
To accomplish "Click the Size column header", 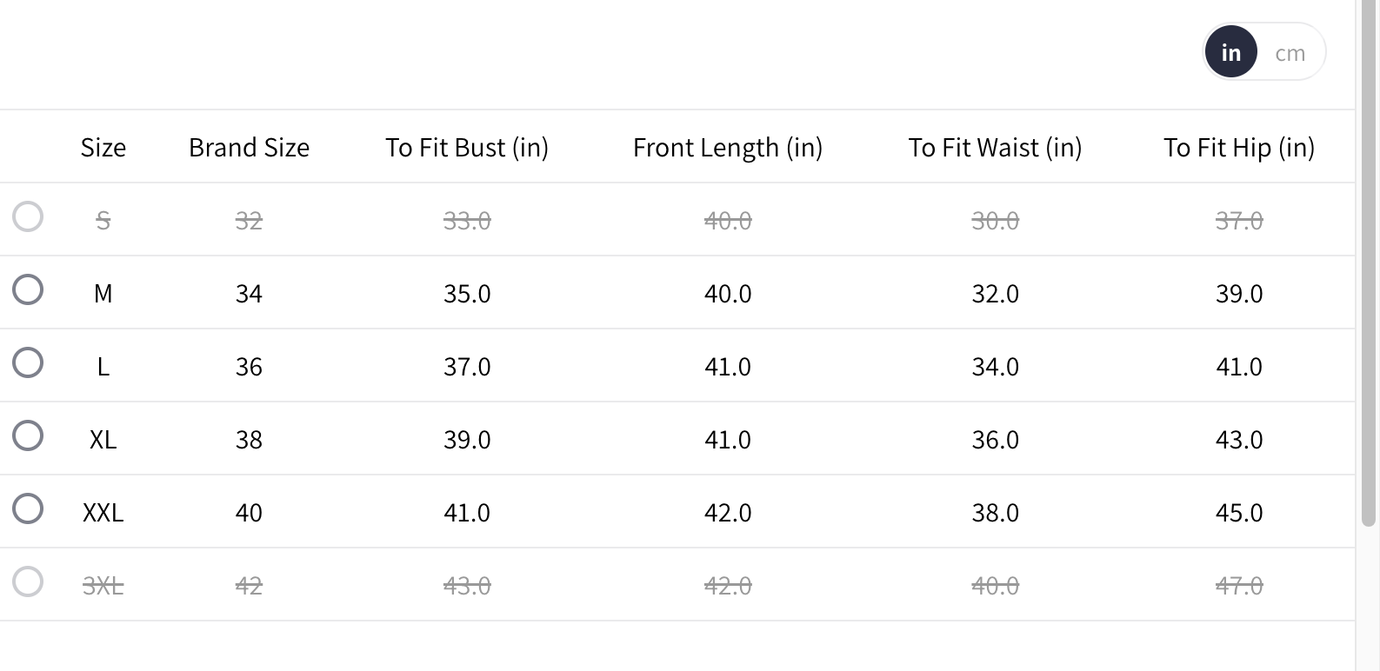I will (x=103, y=148).
